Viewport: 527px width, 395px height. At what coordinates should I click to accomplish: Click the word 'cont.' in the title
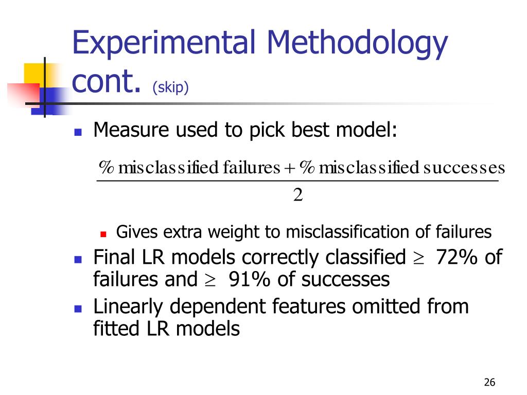[x=106, y=81]
